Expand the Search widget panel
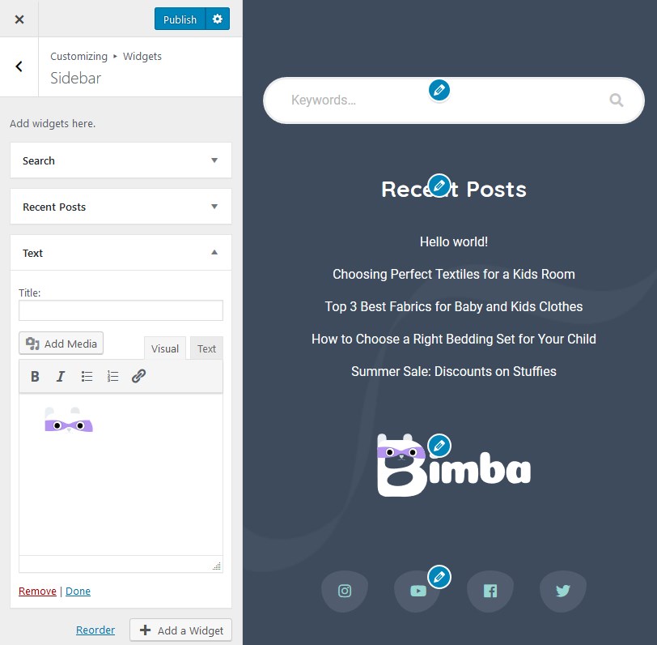The width and height of the screenshot is (657, 645). point(121,160)
